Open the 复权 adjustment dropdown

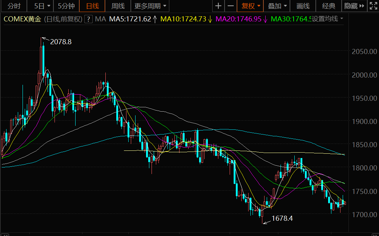coord(250,6)
